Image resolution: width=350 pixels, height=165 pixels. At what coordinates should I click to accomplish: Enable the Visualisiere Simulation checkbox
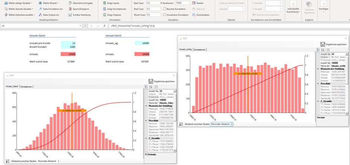(x=165, y=15)
